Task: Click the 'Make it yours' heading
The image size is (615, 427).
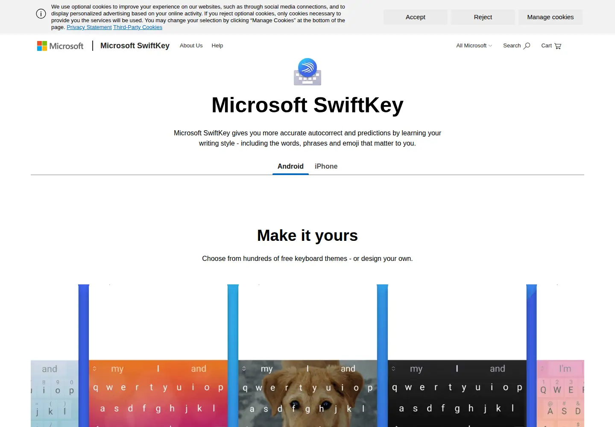Action: pos(307,236)
